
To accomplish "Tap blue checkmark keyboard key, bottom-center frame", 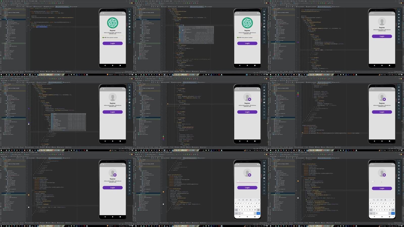I will [258, 213].
